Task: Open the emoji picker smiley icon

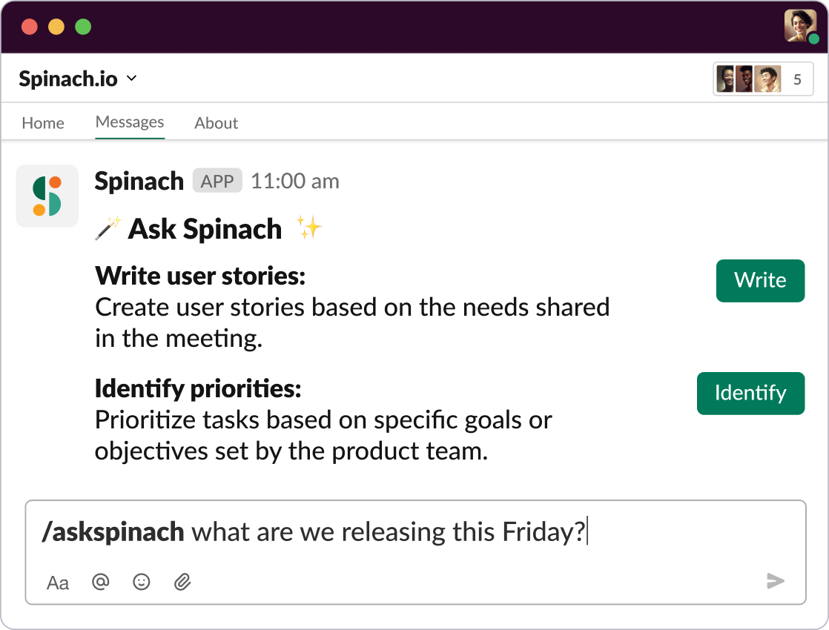Action: pyautogui.click(x=142, y=582)
